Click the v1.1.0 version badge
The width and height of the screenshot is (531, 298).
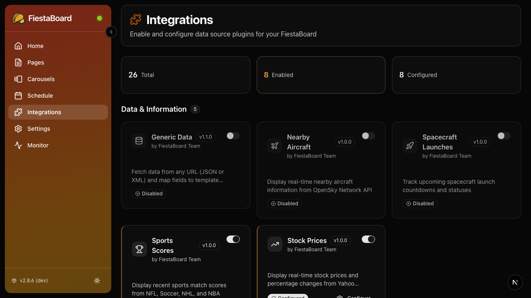point(205,137)
